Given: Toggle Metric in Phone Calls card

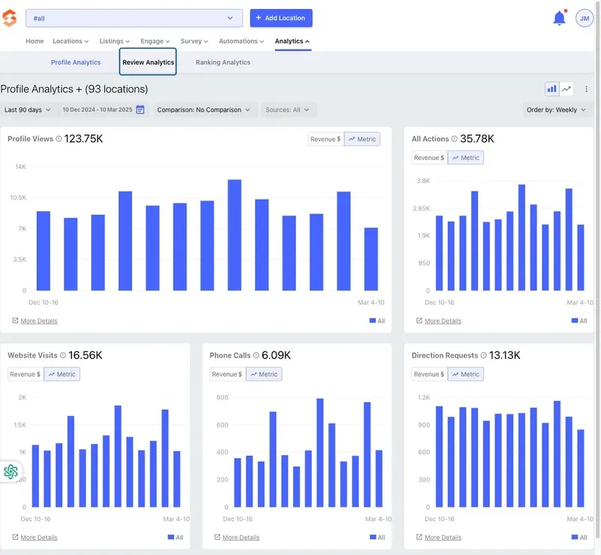Looking at the screenshot, I should pyautogui.click(x=264, y=374).
